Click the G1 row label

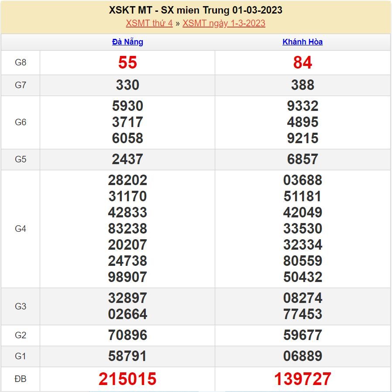[21, 356]
